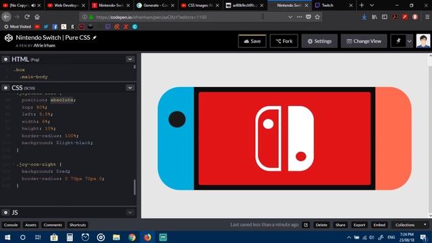Open YouTube bookmark in bookmarks toolbar
432x243 pixels.
point(37,27)
